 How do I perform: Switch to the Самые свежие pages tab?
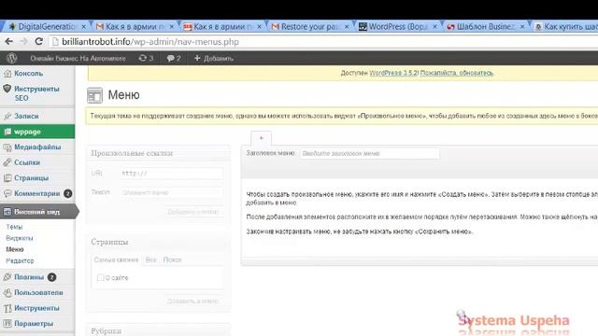pyautogui.click(x=116, y=259)
